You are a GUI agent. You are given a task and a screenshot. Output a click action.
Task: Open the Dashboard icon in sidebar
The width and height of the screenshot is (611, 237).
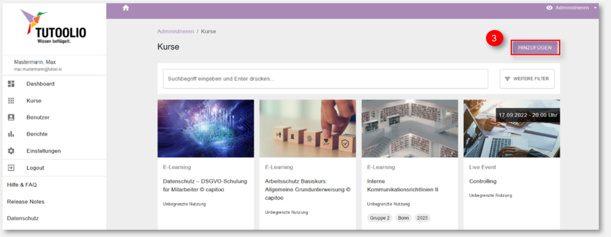11,84
